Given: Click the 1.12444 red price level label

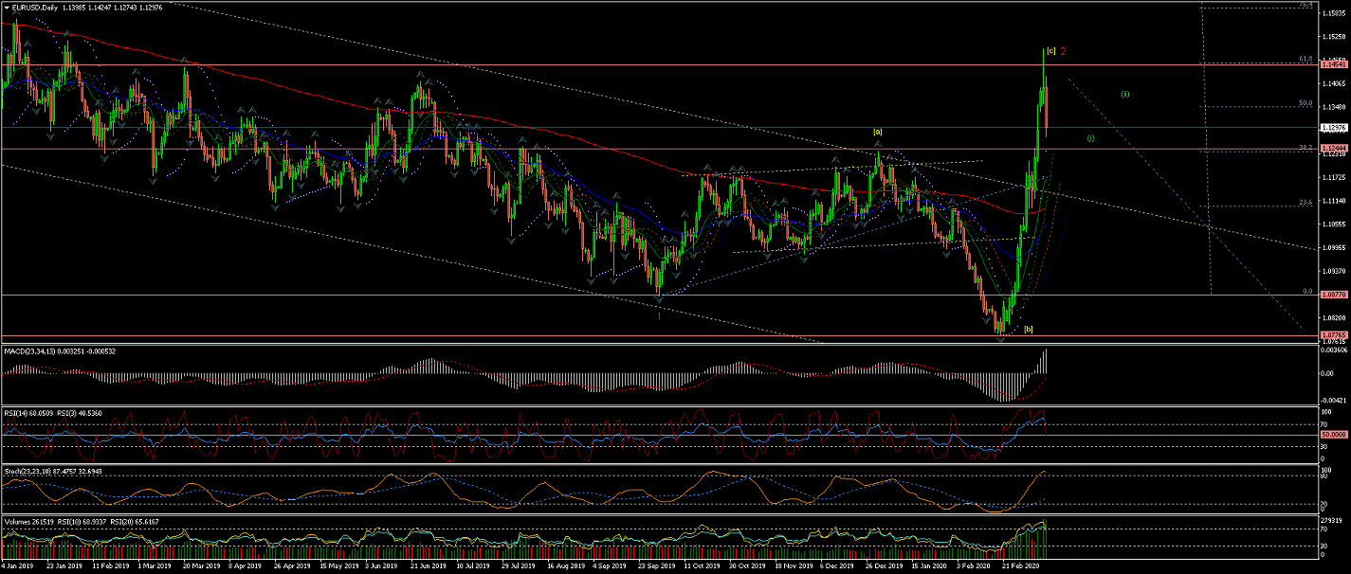Looking at the screenshot, I should [1333, 149].
